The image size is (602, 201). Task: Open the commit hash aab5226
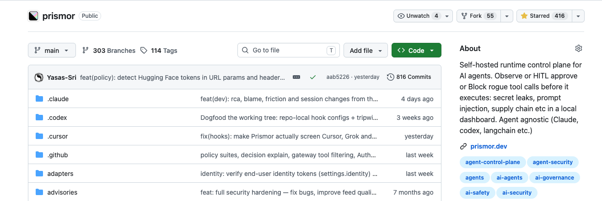pos(337,77)
